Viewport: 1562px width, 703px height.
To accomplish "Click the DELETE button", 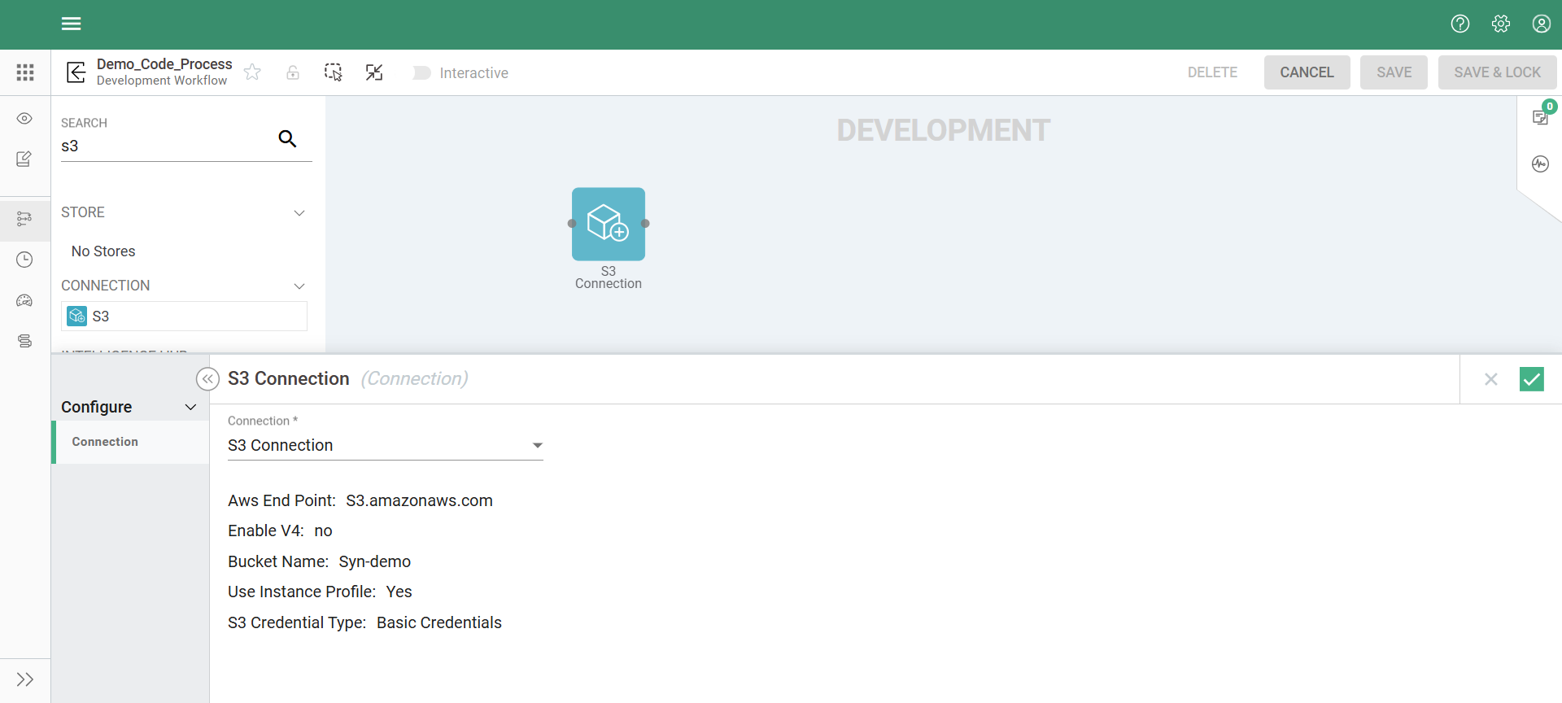I will [x=1212, y=72].
